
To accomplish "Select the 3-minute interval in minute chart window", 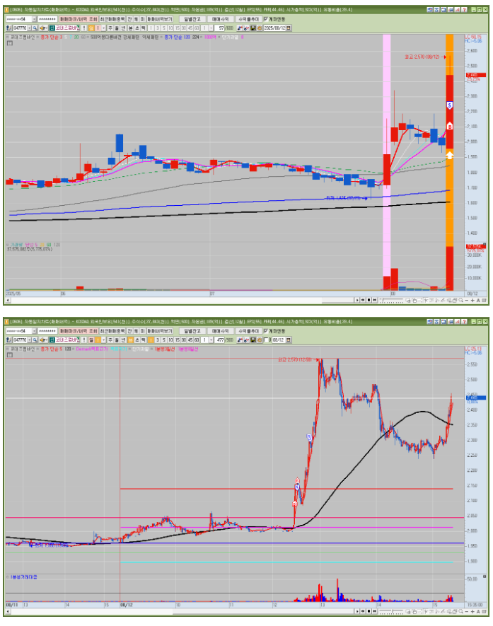I will point(157,340).
